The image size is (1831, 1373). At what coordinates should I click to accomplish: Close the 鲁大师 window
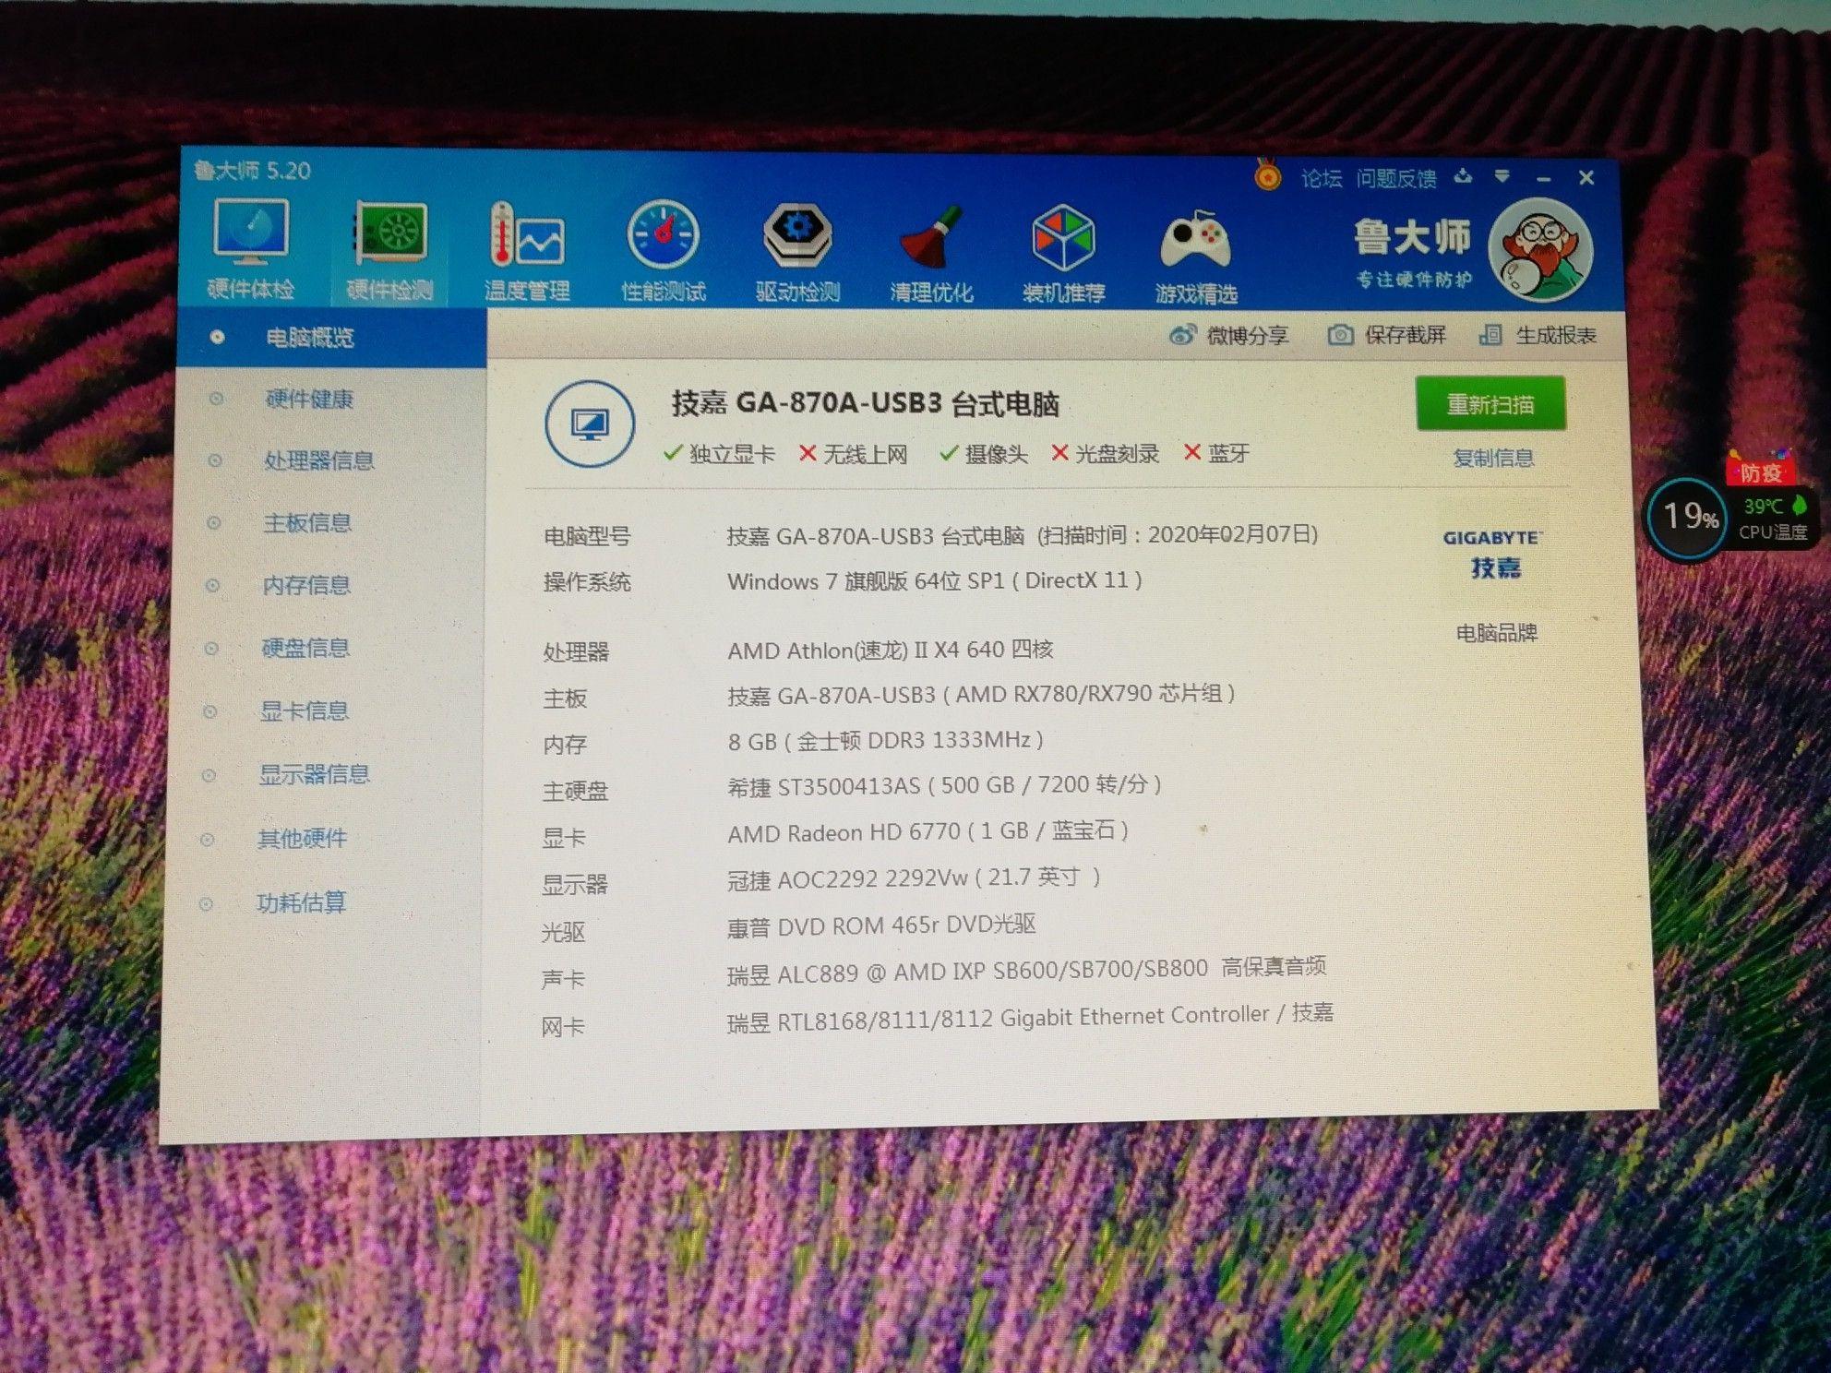point(1586,177)
